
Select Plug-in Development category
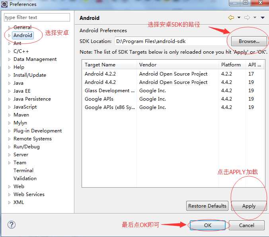click(x=37, y=131)
